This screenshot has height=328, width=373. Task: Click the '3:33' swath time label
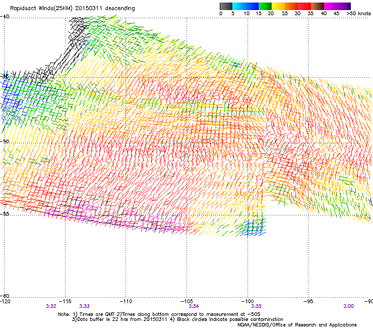pos(84,306)
